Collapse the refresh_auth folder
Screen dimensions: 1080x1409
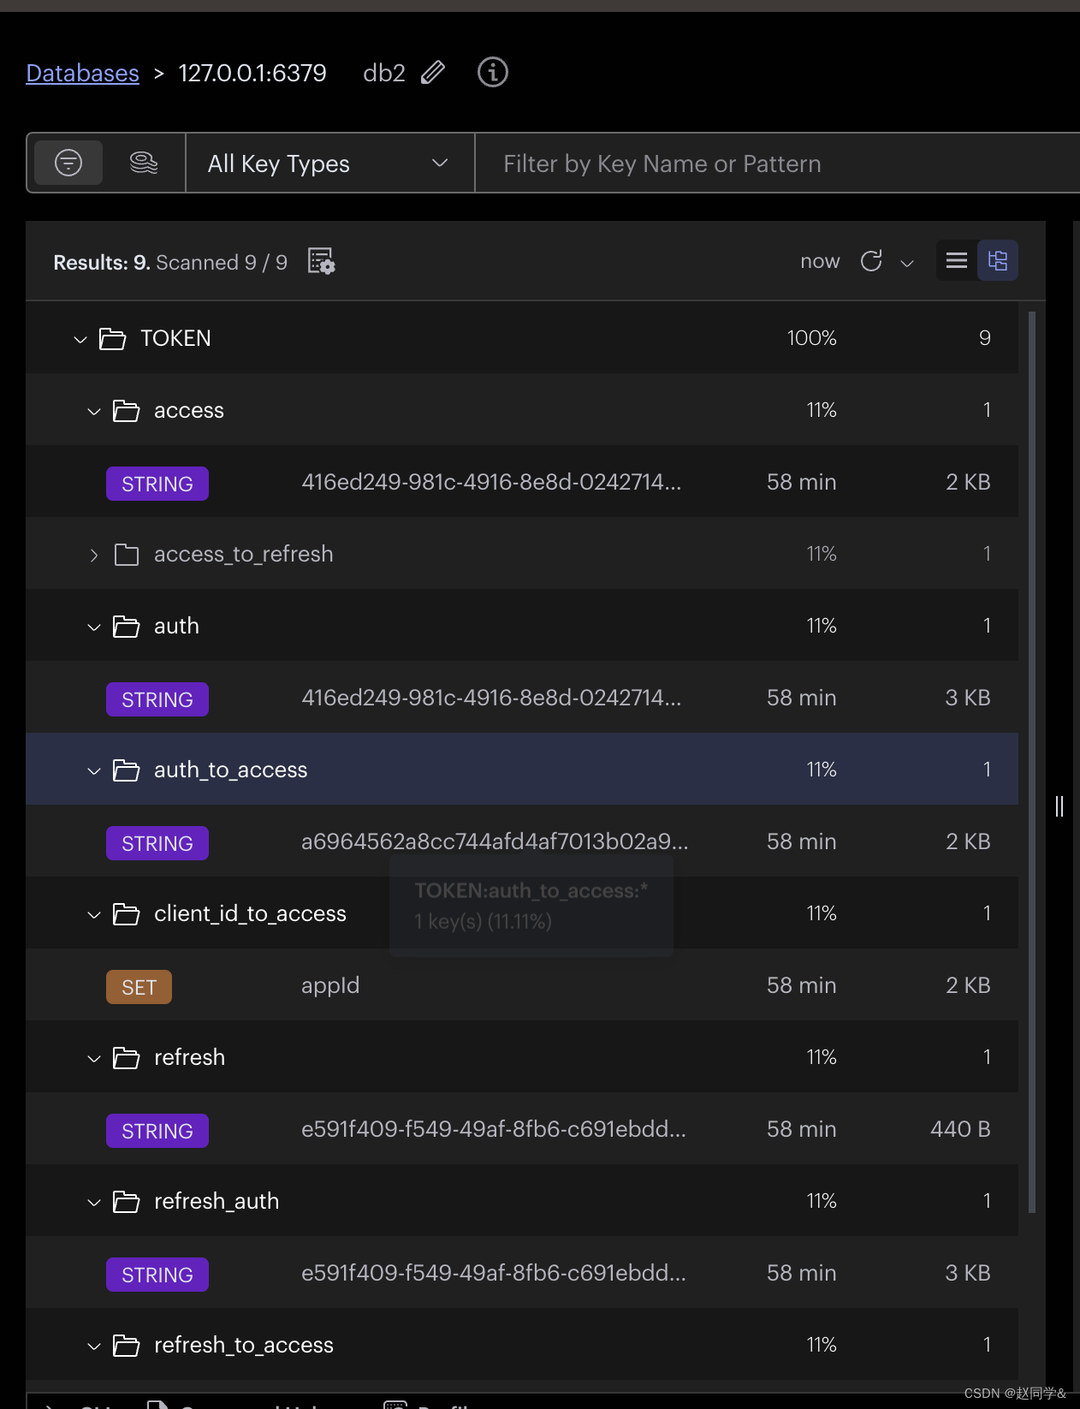tap(94, 1202)
